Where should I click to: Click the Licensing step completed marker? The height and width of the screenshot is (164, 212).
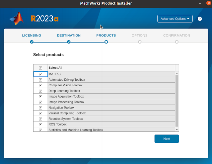coord(32,42)
